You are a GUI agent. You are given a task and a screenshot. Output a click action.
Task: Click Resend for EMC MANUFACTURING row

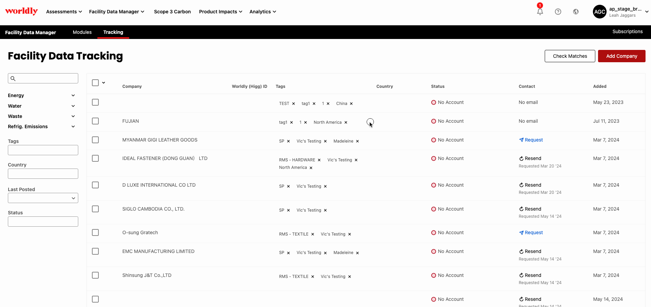point(530,251)
